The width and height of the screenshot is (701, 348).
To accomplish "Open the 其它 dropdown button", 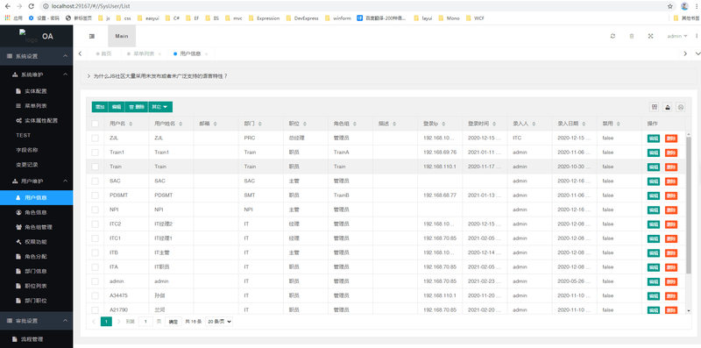I will pyautogui.click(x=160, y=107).
